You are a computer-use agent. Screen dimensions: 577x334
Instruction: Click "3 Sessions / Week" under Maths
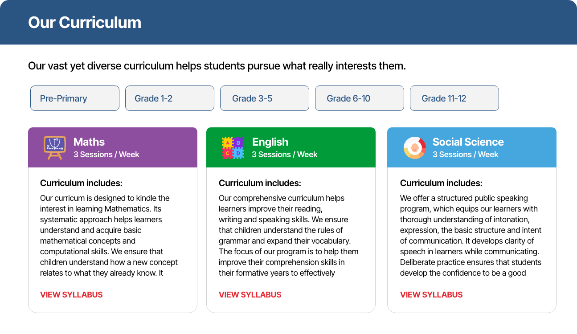(x=106, y=155)
